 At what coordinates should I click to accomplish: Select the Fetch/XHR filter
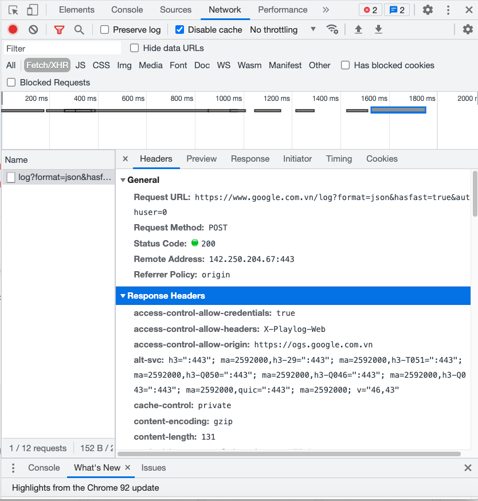pyautogui.click(x=48, y=65)
